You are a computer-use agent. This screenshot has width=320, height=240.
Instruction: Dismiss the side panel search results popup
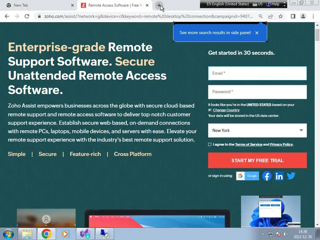257,32
